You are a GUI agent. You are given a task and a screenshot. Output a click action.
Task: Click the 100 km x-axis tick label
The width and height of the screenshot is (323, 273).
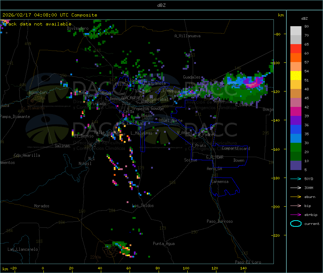tap(186, 268)
